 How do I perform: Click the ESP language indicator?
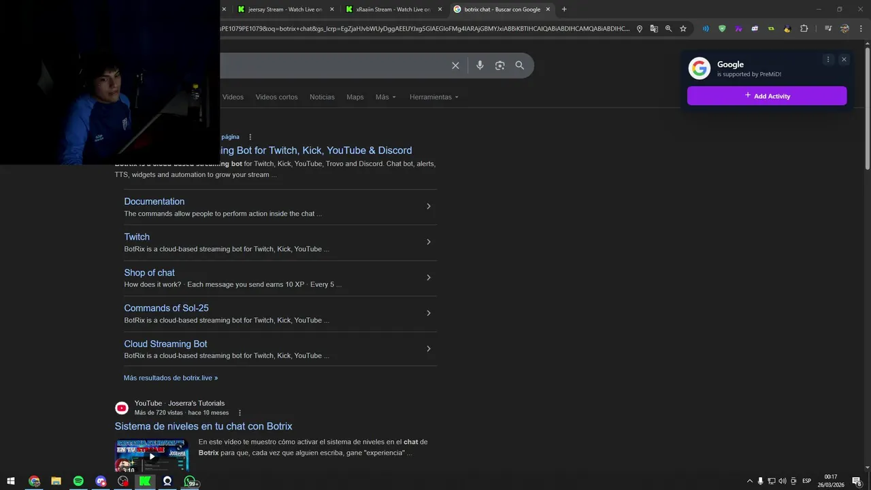(x=806, y=481)
